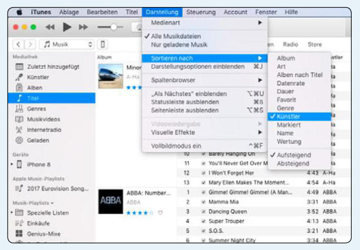Toggle the checkbox for Dancing Queen

tap(203, 212)
